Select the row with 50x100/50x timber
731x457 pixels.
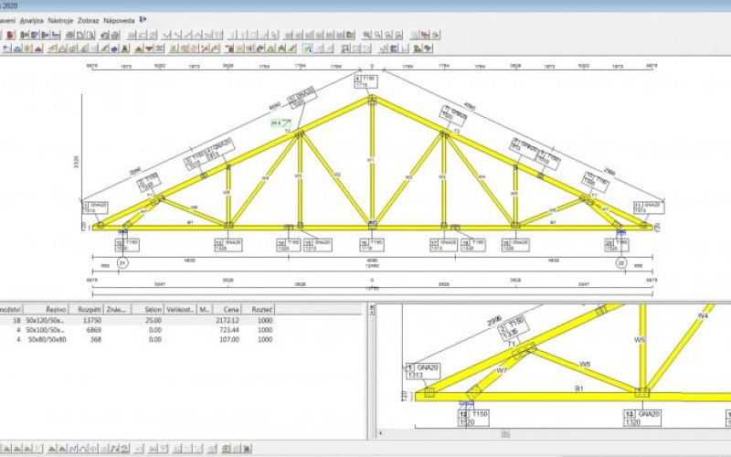(x=137, y=330)
